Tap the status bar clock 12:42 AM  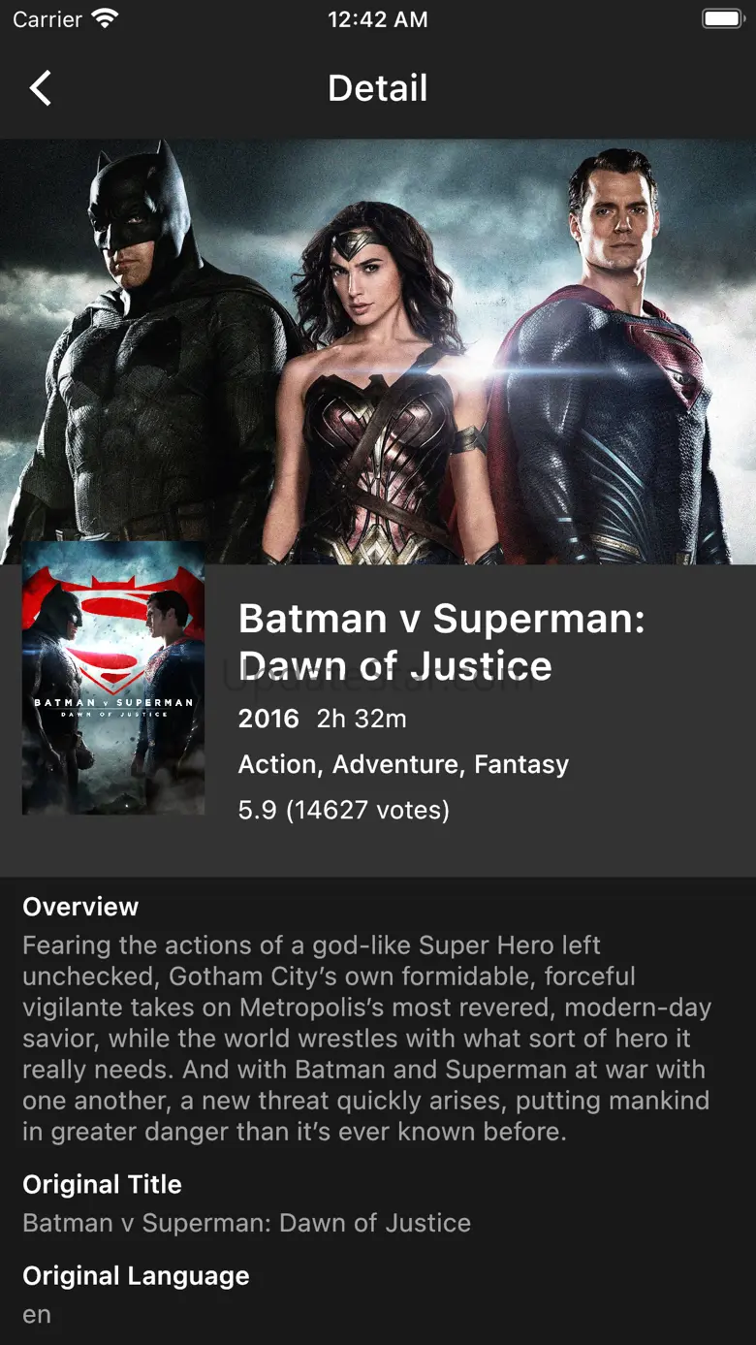378,18
